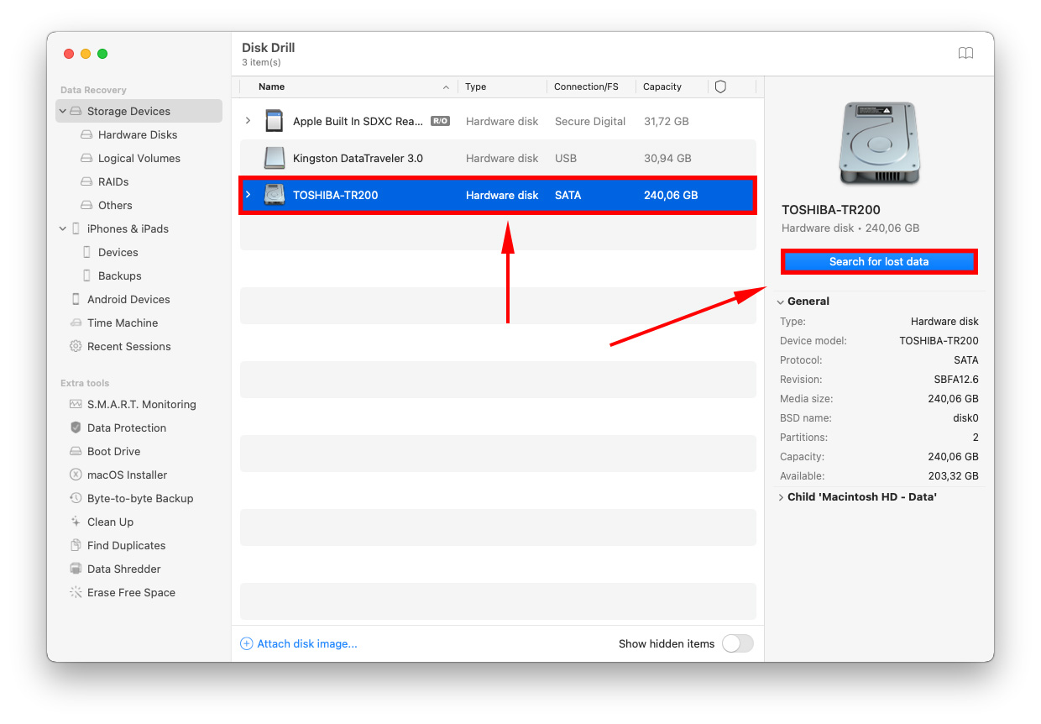Click the 'Secure Digital' connection cell
1041x724 pixels.
[590, 121]
